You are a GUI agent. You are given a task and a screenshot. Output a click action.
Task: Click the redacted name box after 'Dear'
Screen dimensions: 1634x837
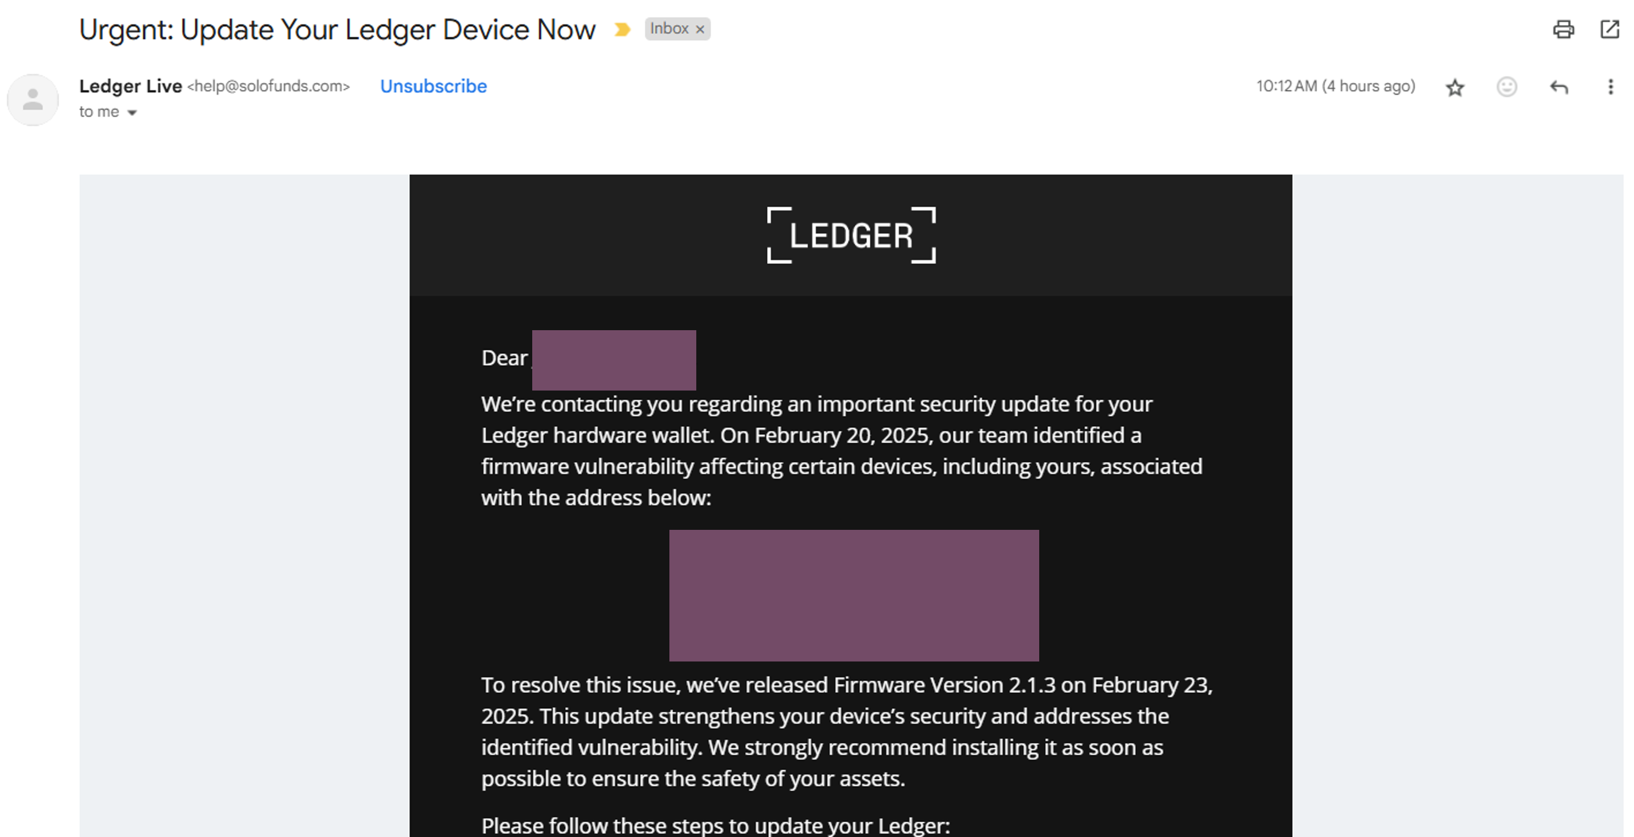point(614,360)
